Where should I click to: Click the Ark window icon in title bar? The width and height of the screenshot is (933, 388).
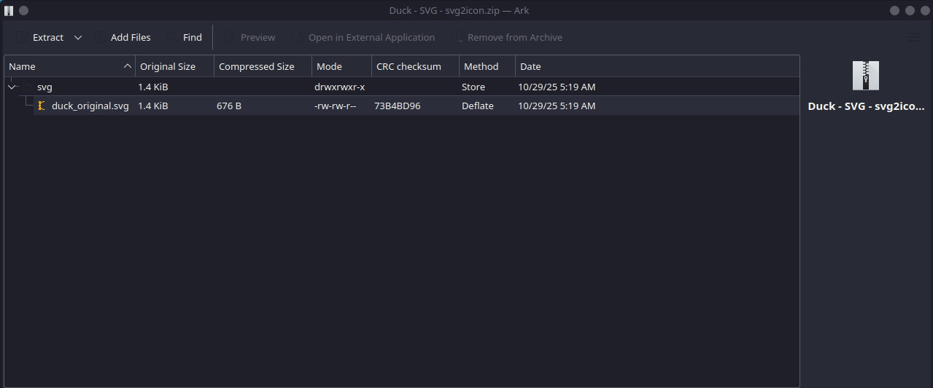(x=9, y=11)
